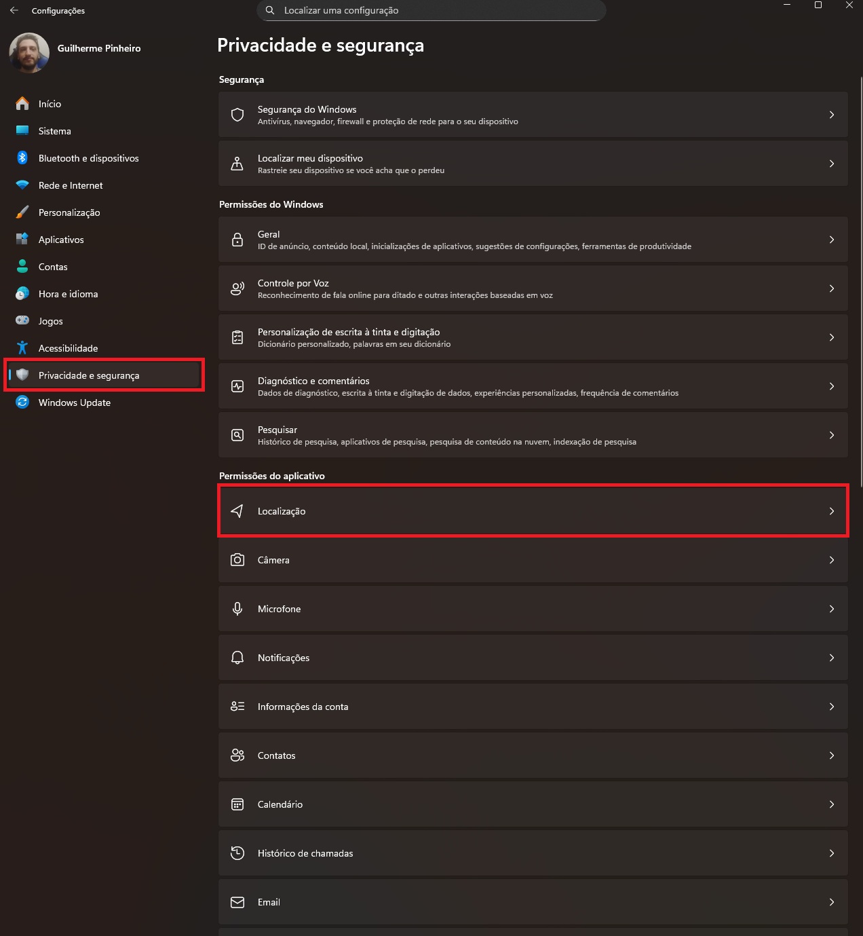Expand the Pesquisar settings entry
Screen dimensions: 863x936
[x=533, y=434]
